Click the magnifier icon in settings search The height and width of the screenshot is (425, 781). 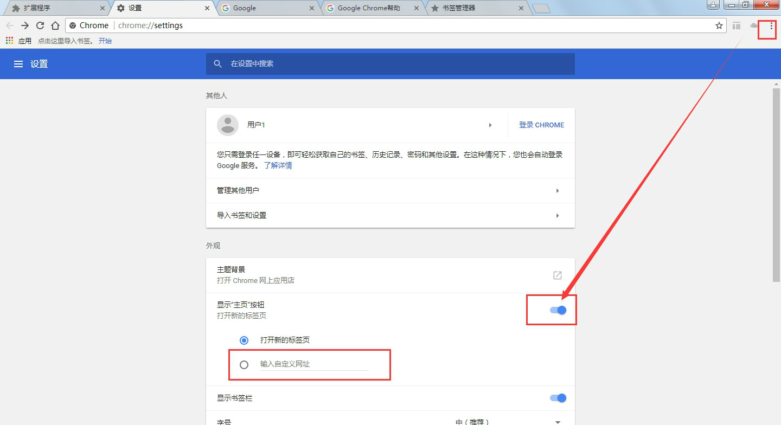pyautogui.click(x=218, y=64)
